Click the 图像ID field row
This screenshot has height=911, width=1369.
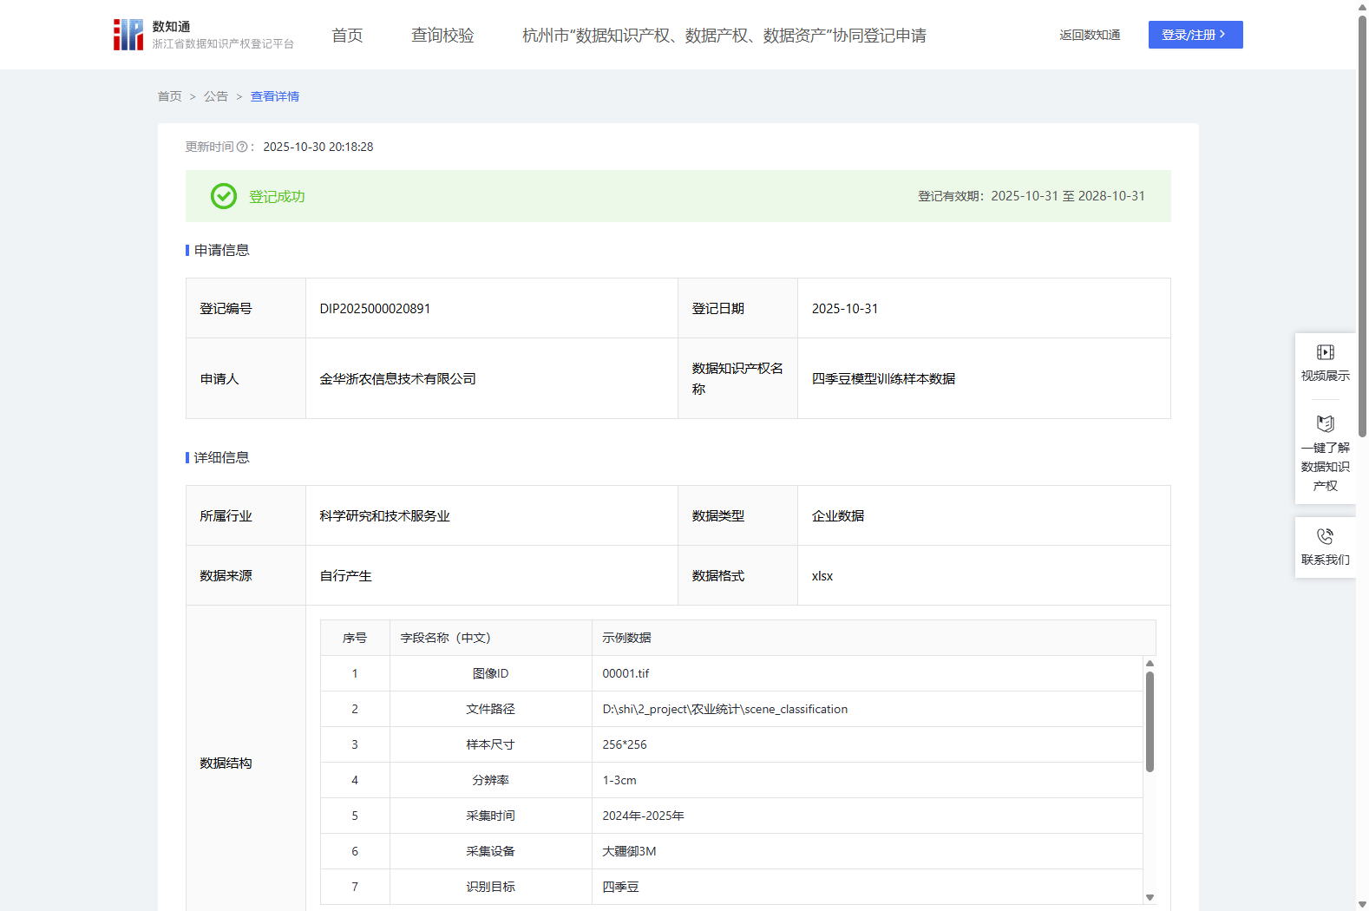point(731,673)
